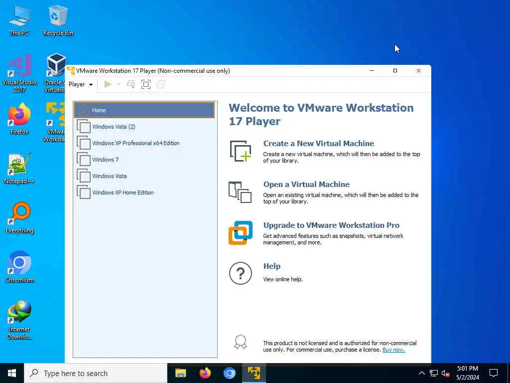Click the VMware title bar app icon
The image size is (510, 383).
point(71,71)
